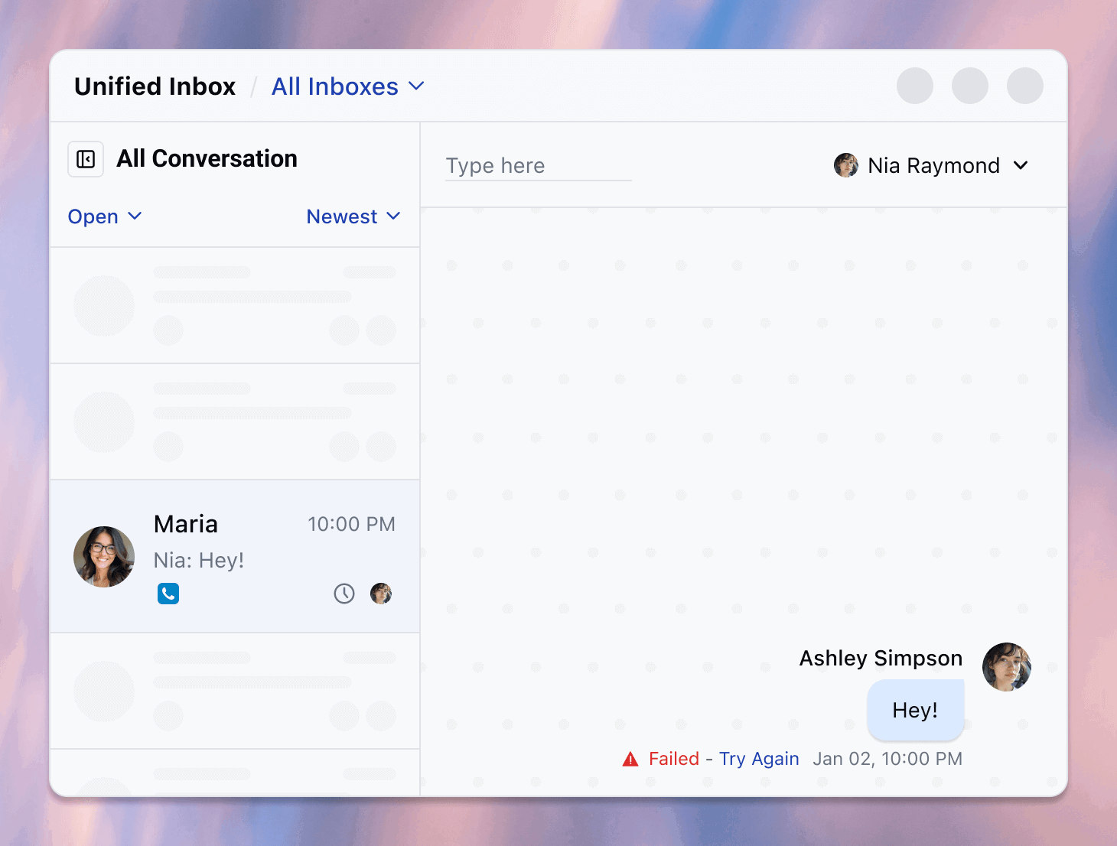Select Maria's conversation preview text

point(199,561)
